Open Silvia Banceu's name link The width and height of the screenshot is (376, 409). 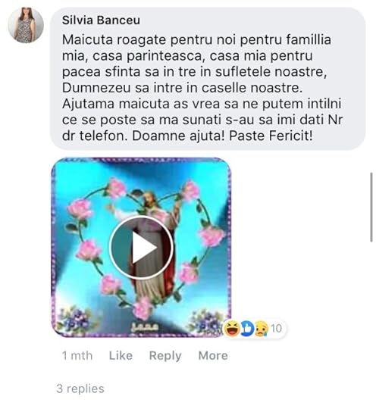click(101, 20)
